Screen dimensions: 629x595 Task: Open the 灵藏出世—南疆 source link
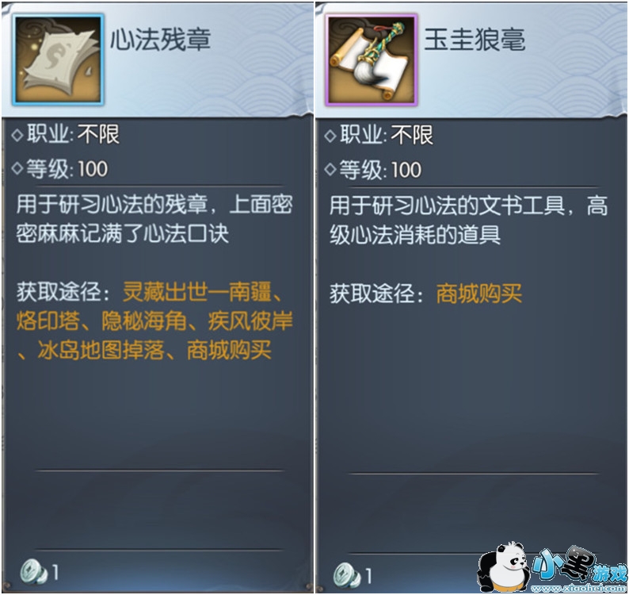point(197,292)
